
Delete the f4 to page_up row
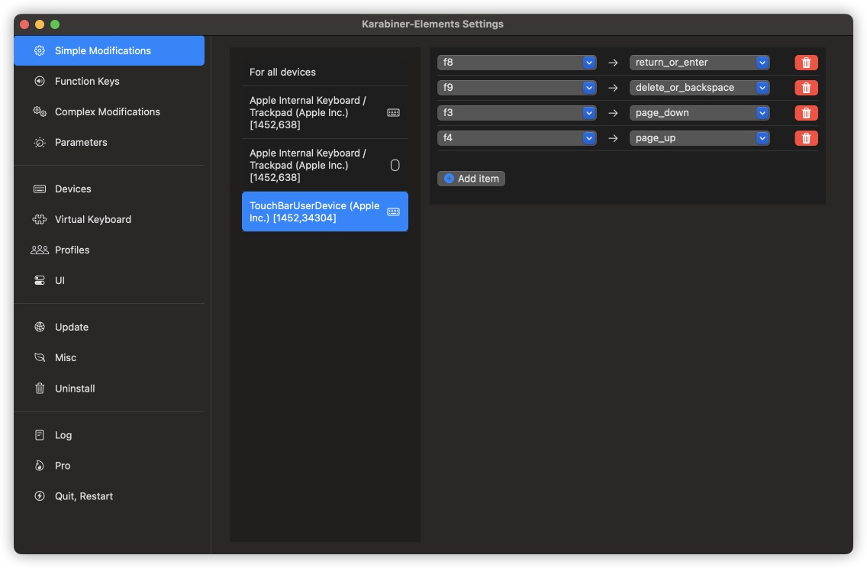click(806, 138)
